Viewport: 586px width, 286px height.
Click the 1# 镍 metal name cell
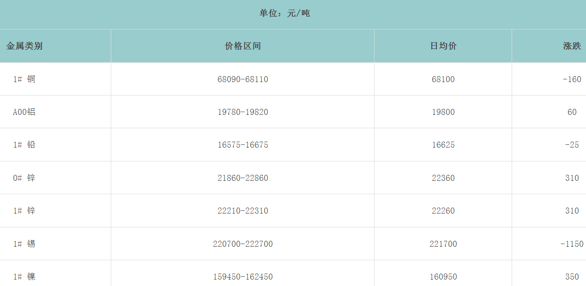tap(24, 277)
